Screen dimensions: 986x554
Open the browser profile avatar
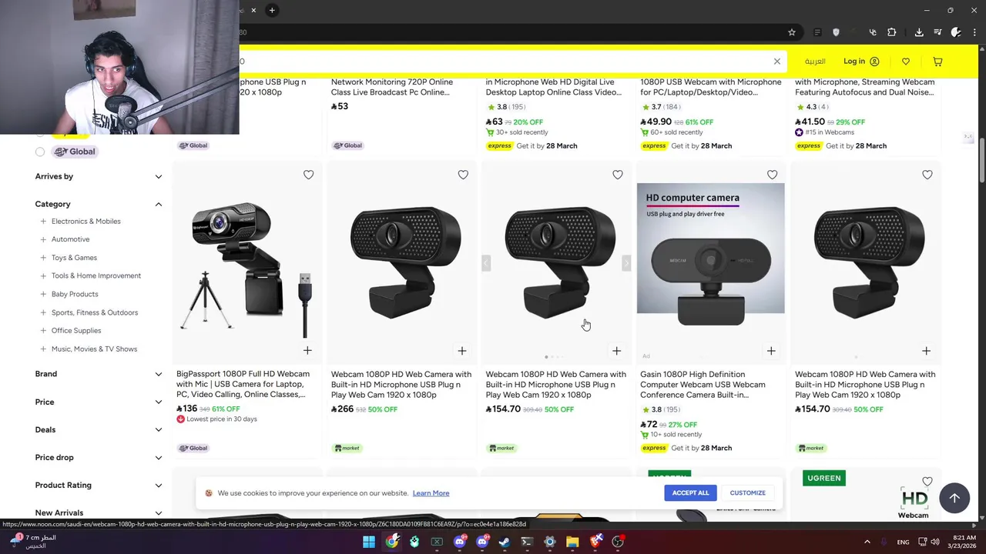pos(956,32)
